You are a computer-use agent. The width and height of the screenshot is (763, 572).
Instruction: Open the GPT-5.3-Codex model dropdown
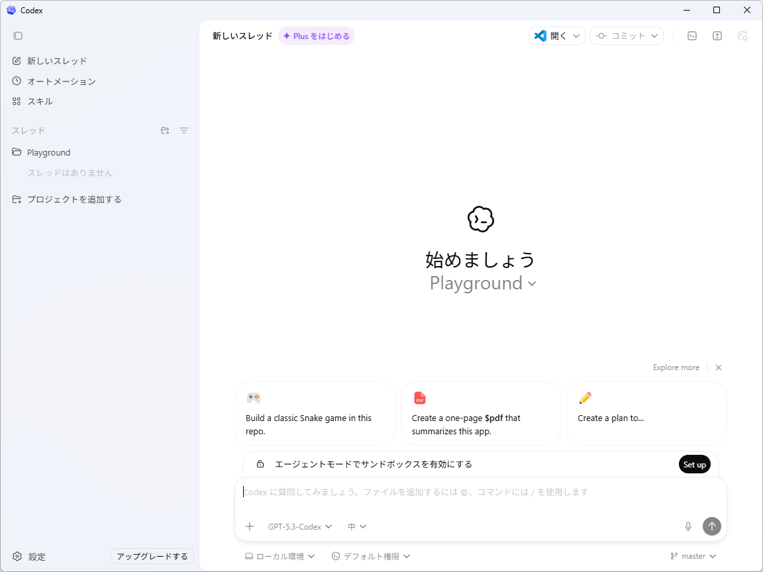(299, 526)
